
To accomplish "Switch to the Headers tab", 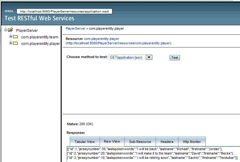I will (167, 142).
